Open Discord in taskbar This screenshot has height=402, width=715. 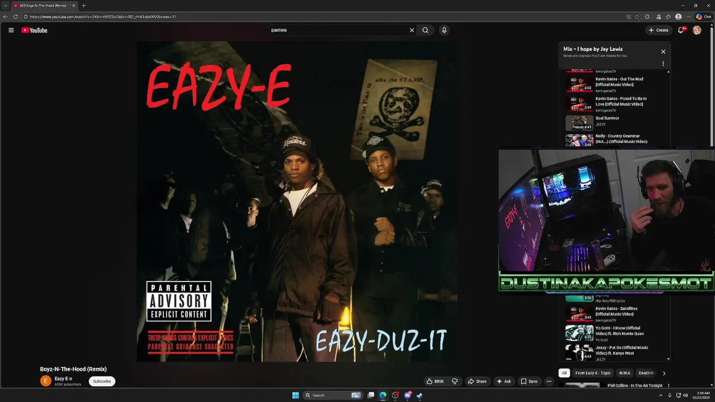coord(407,395)
